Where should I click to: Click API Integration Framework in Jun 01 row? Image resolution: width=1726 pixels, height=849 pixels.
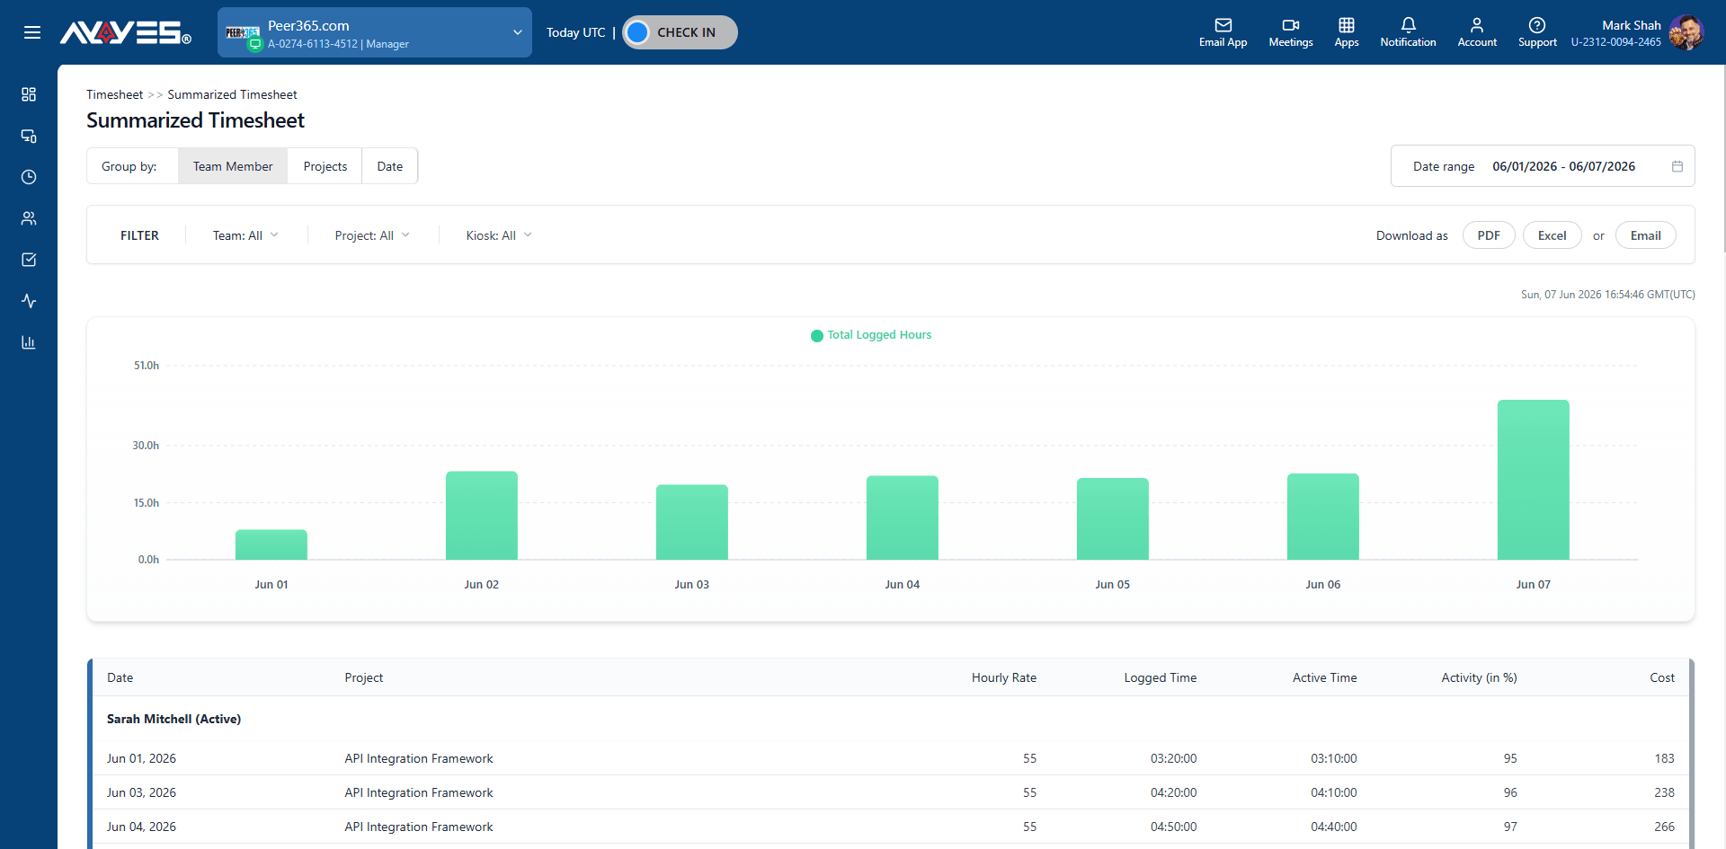point(419,758)
